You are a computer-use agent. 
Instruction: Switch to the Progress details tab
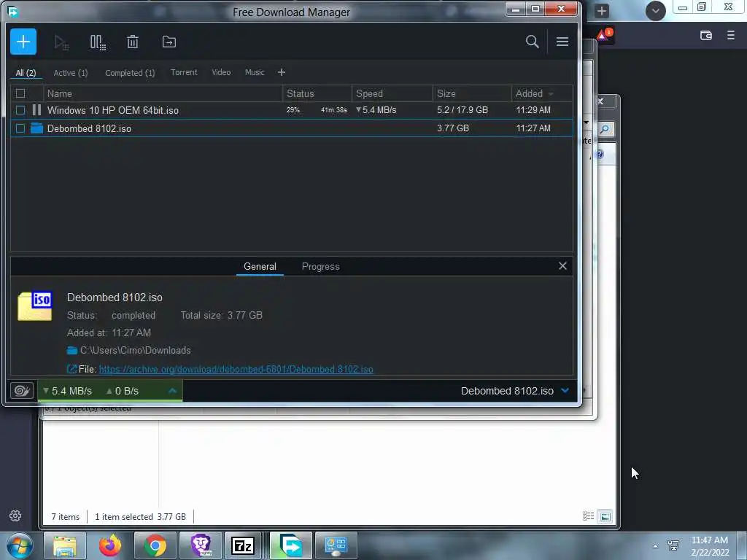point(321,267)
